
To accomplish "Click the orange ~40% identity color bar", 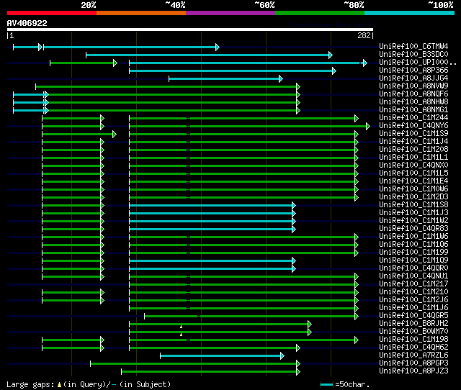I will (x=141, y=13).
